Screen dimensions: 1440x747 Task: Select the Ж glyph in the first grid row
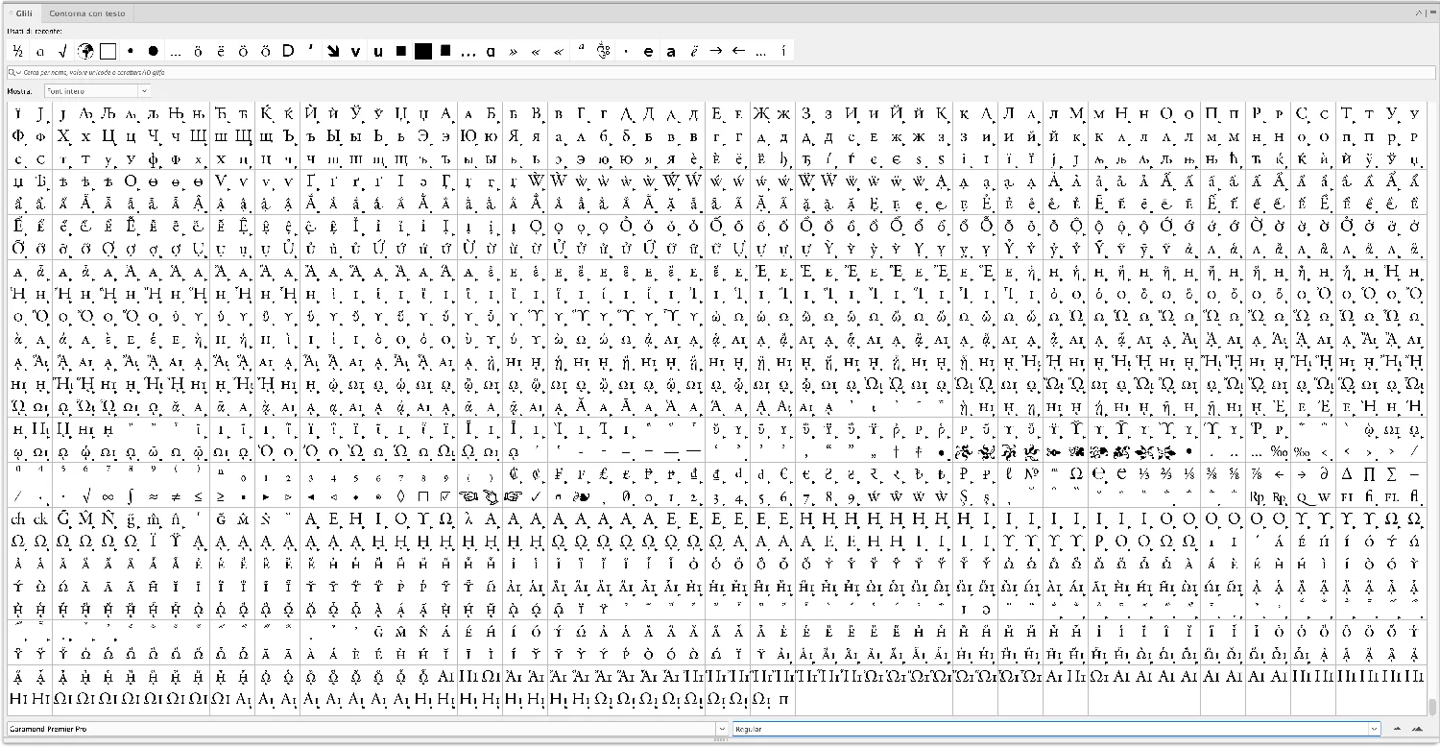click(x=762, y=113)
